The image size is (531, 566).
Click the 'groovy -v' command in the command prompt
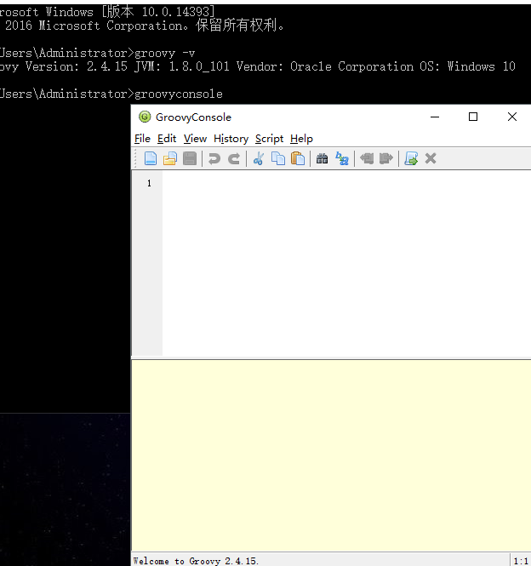point(164,54)
